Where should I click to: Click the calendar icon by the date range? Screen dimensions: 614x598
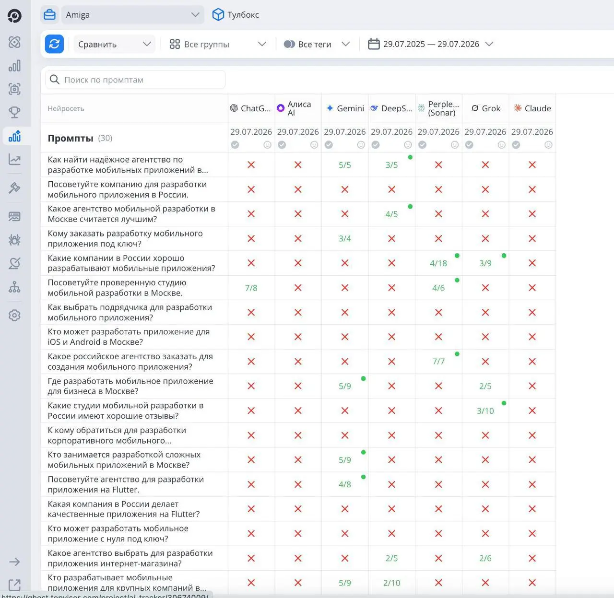[x=374, y=44]
